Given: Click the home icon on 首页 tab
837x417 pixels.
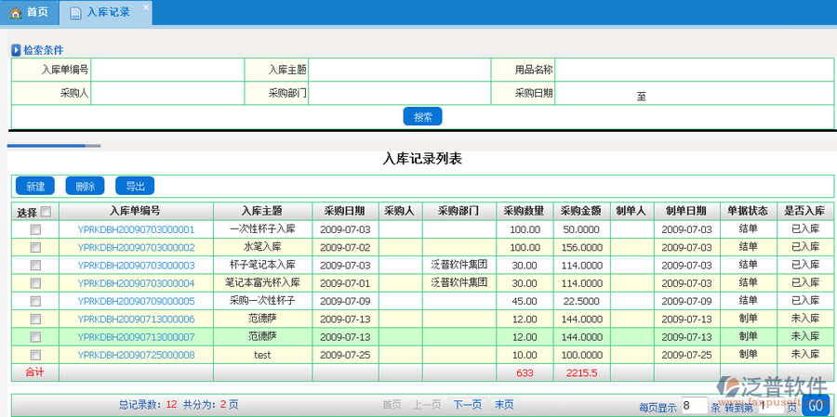Looking at the screenshot, I should [x=15, y=12].
